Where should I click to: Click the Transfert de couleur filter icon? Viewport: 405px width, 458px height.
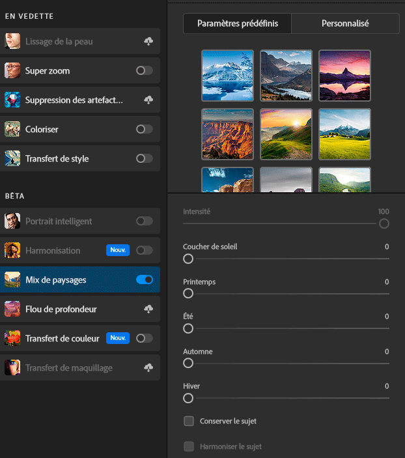[x=12, y=338]
